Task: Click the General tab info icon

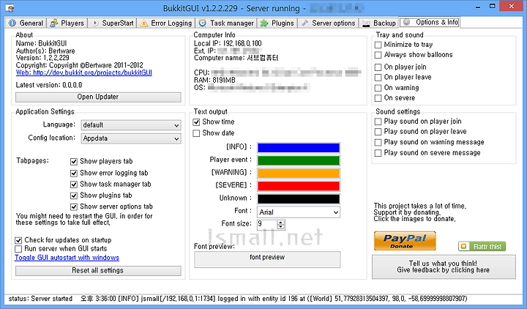Action: [x=12, y=23]
